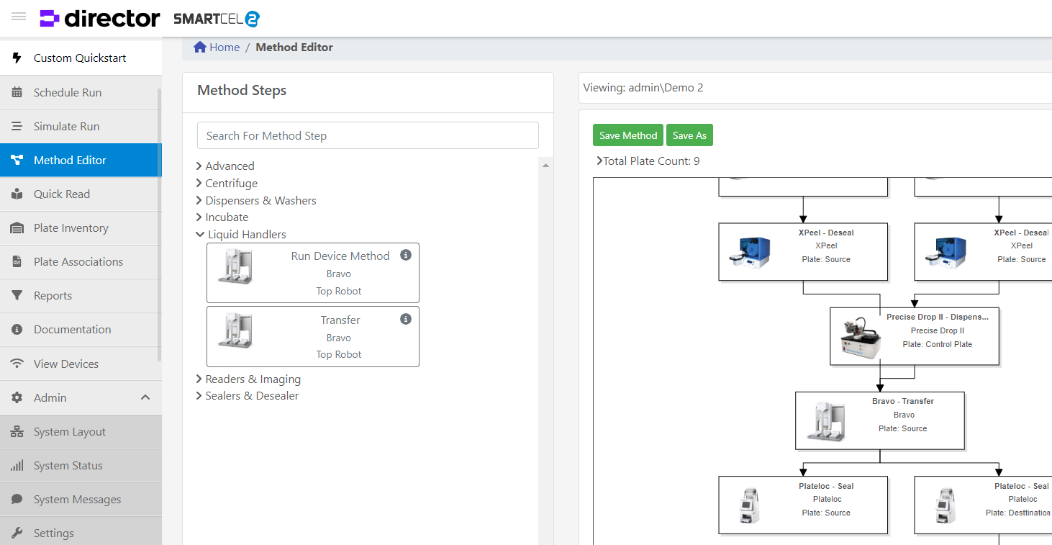Open Settings in the sidebar

pyautogui.click(x=81, y=533)
